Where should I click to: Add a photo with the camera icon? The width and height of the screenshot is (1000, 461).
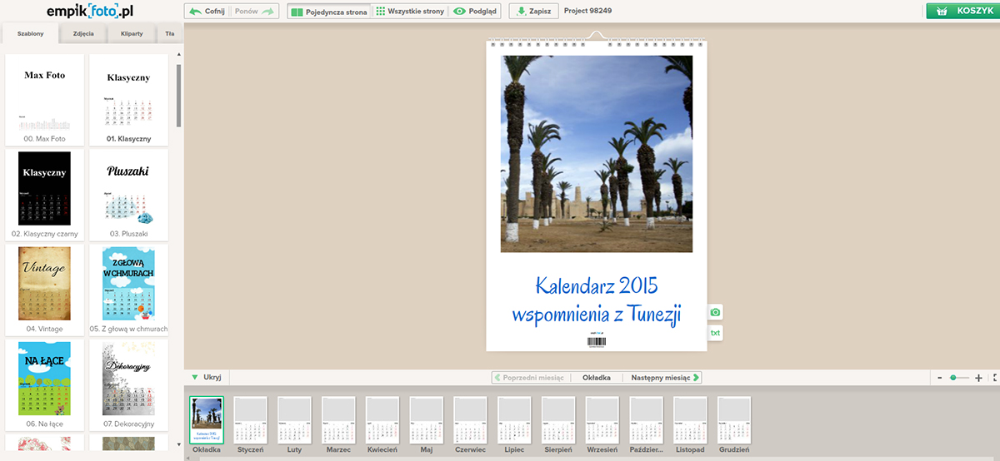click(x=715, y=312)
